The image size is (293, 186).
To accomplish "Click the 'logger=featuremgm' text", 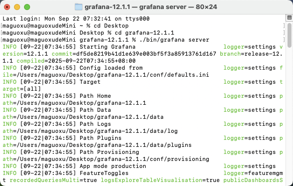I will 253,173.
